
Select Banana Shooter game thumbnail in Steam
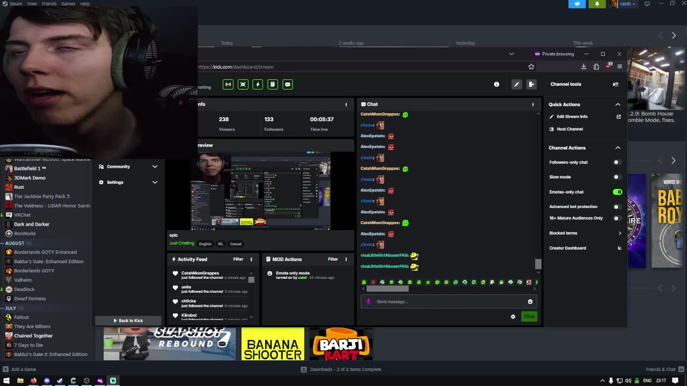pyautogui.click(x=273, y=344)
